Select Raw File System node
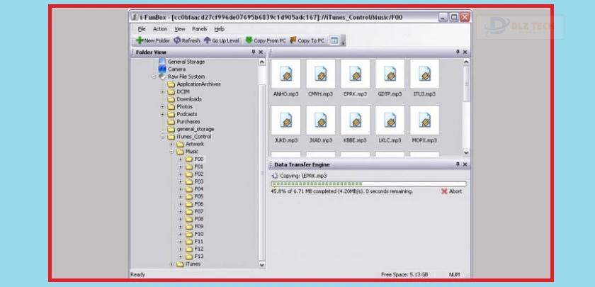The height and width of the screenshot is (287, 595). pos(186,77)
